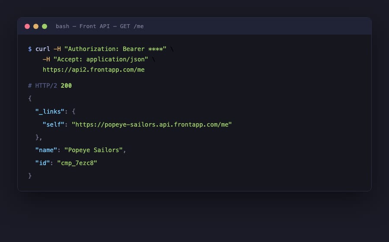The height and width of the screenshot is (242, 389).
Task: Click the opening brace of the JSON response
Action: pos(30,99)
